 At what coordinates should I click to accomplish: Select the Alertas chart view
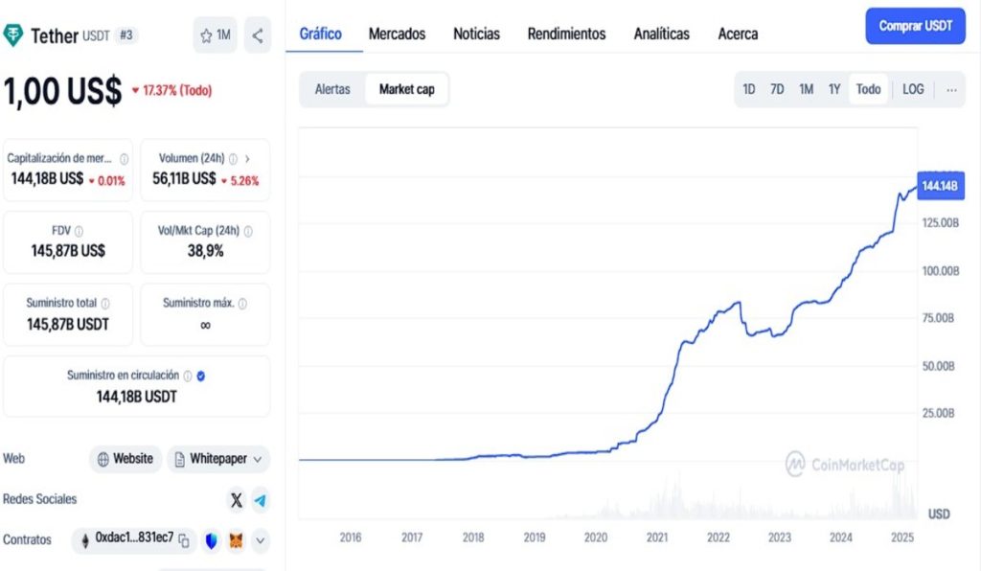pyautogui.click(x=332, y=88)
